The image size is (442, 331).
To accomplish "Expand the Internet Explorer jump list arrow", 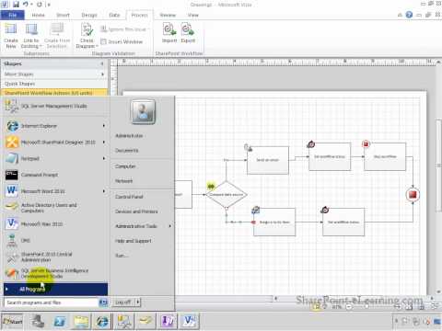I will [x=104, y=126].
